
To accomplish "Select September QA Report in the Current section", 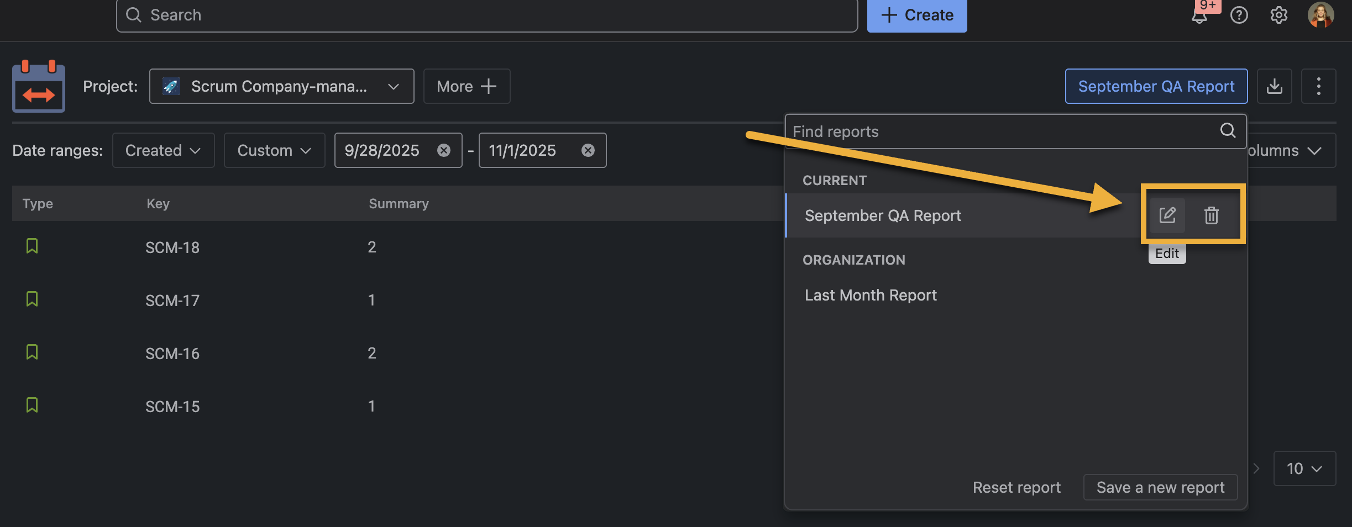I will coord(883,215).
